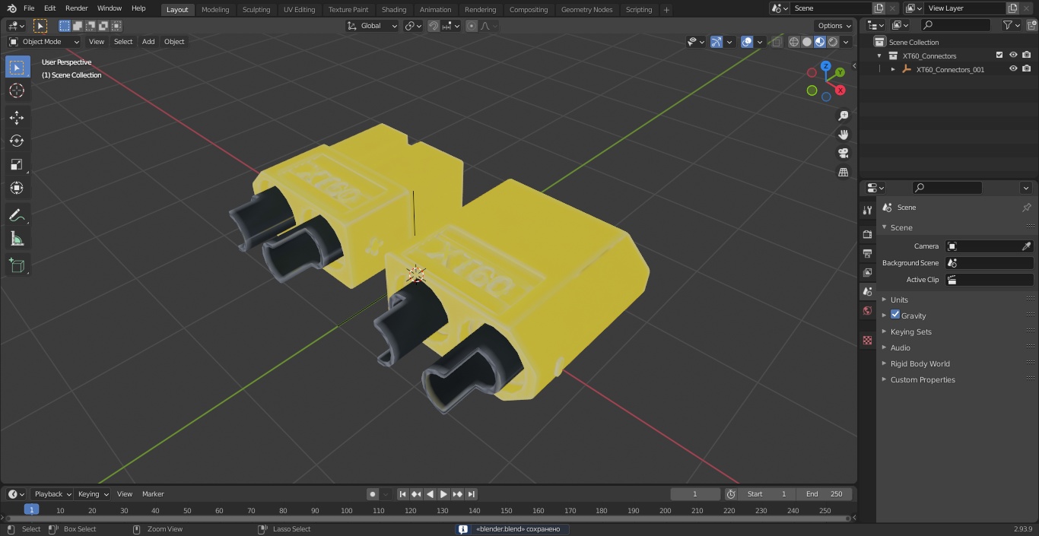Toggle proportional editing button
1039x536 pixels.
472,26
